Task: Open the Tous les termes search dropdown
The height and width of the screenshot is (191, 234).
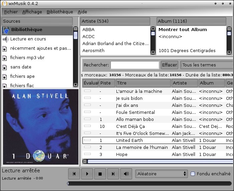Action: 207,65
